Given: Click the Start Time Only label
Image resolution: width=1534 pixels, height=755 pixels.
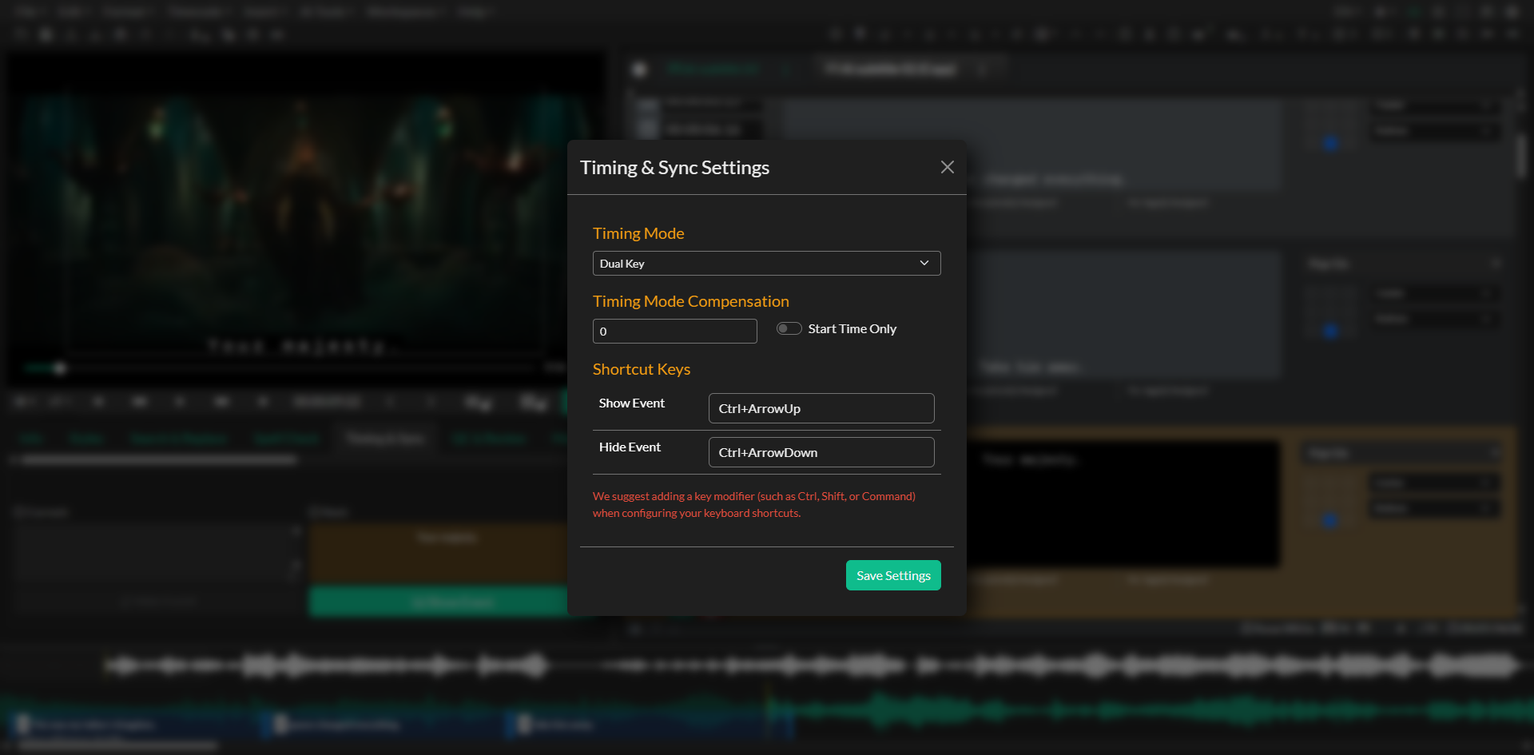Looking at the screenshot, I should click(x=852, y=329).
